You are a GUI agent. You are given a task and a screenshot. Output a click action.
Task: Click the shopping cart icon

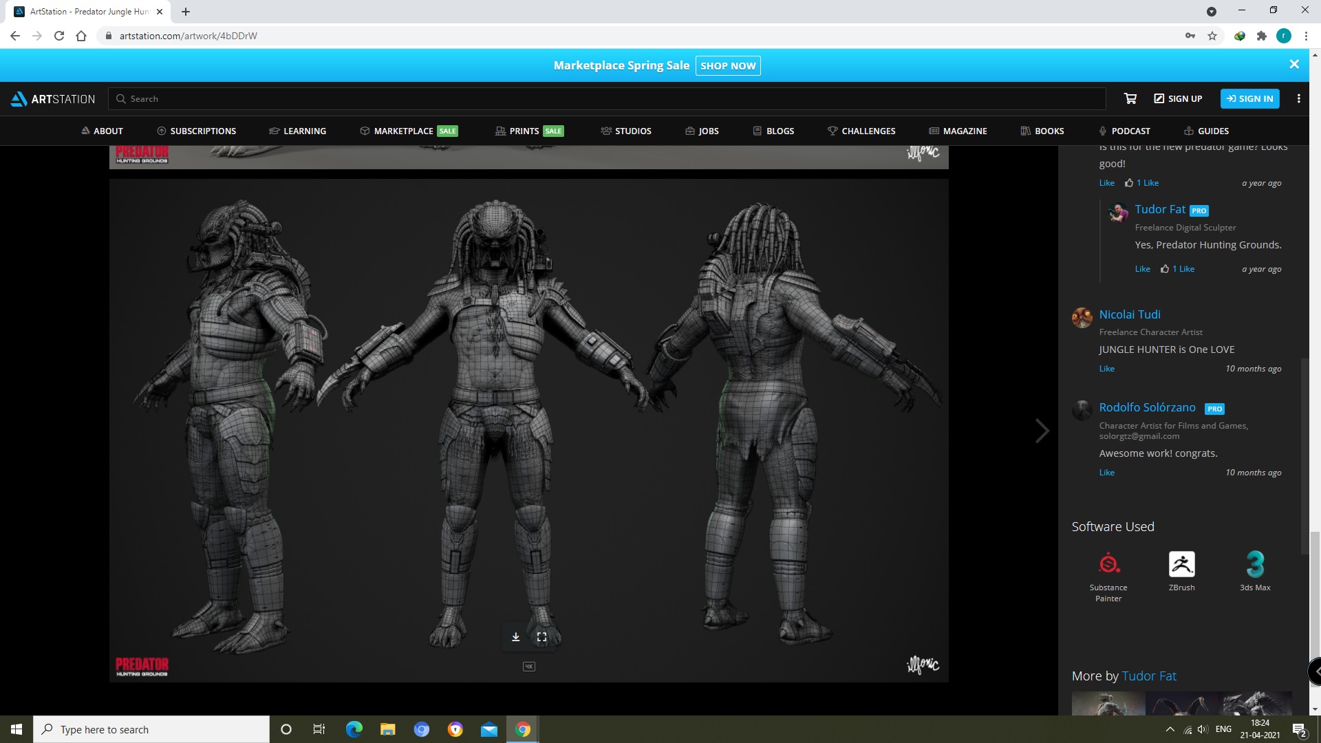[1130, 98]
